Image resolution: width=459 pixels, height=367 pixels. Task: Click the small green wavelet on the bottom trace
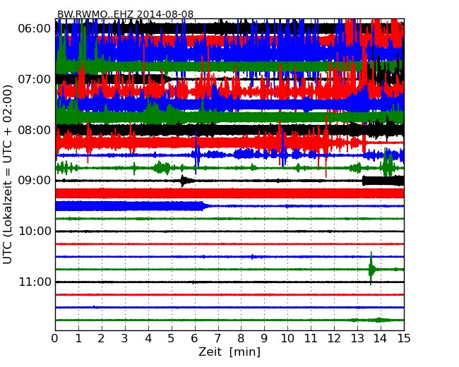click(378, 320)
